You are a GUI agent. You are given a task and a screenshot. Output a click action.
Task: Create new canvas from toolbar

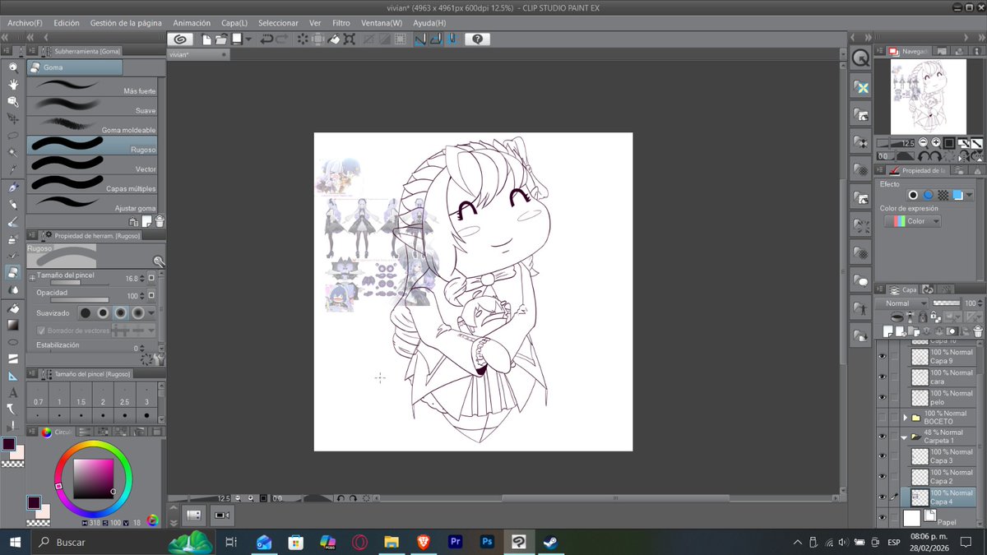206,39
